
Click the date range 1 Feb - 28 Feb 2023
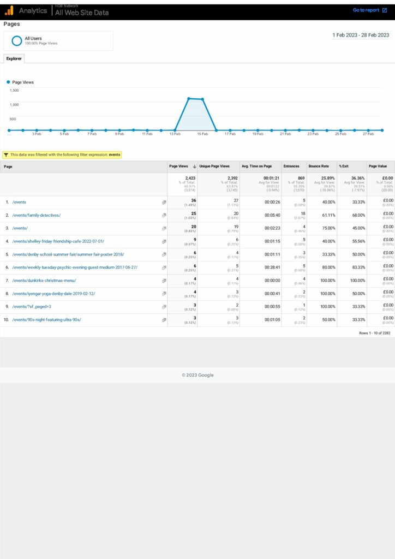(x=361, y=35)
